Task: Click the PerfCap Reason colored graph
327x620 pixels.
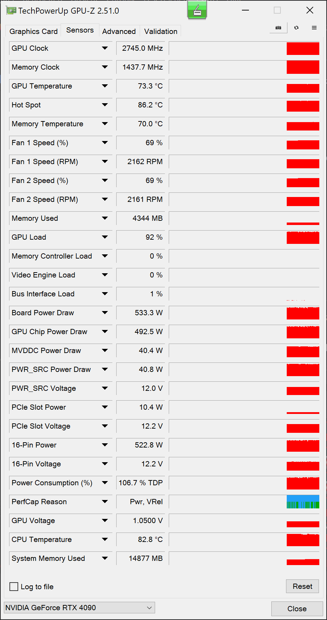Action: click(x=303, y=502)
